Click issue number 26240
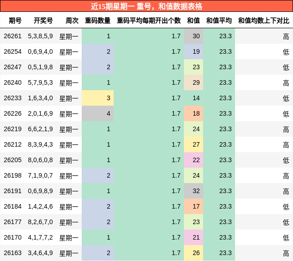The height and width of the screenshot is (261, 293). pos(13,82)
